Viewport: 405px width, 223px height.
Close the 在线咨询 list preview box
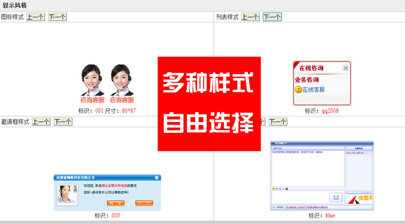pyautogui.click(x=346, y=67)
